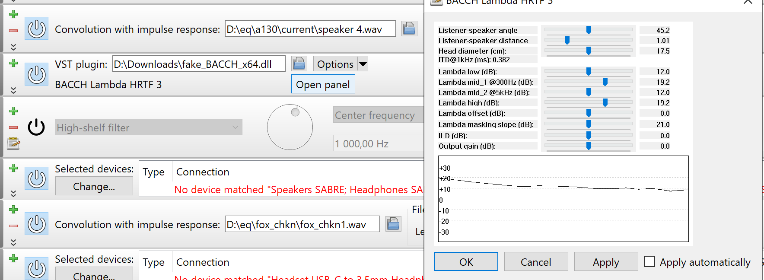Open the High-shelf filter type dropdown

point(148,127)
